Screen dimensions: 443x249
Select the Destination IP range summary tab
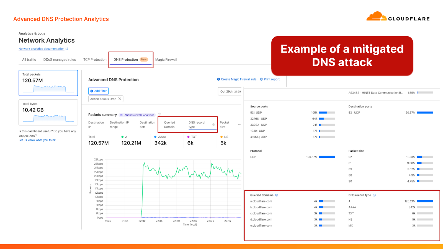pos(119,124)
